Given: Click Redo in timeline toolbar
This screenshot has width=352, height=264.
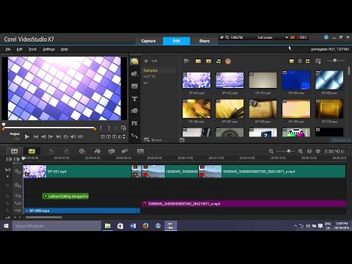Looking at the screenshot, I should pos(67,151).
